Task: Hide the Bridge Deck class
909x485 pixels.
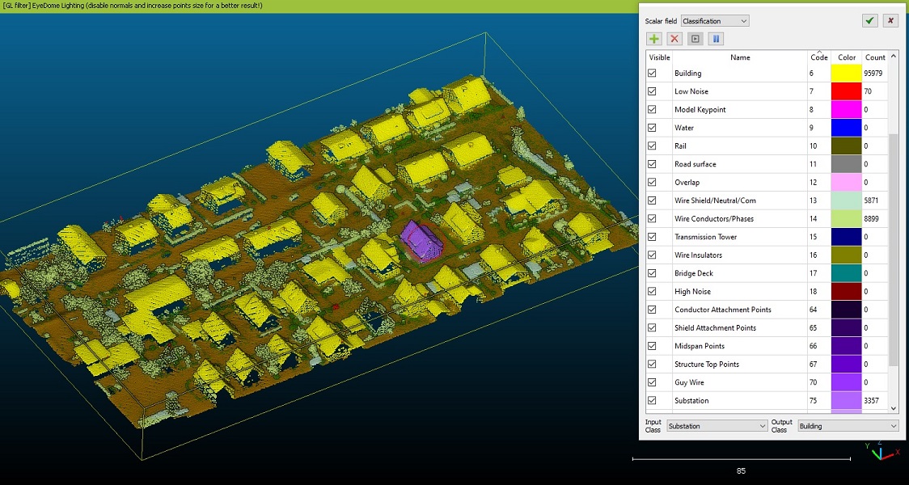Action: tap(652, 273)
